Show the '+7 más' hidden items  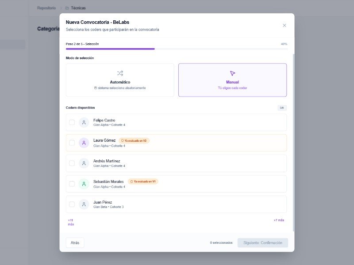pos(279,220)
